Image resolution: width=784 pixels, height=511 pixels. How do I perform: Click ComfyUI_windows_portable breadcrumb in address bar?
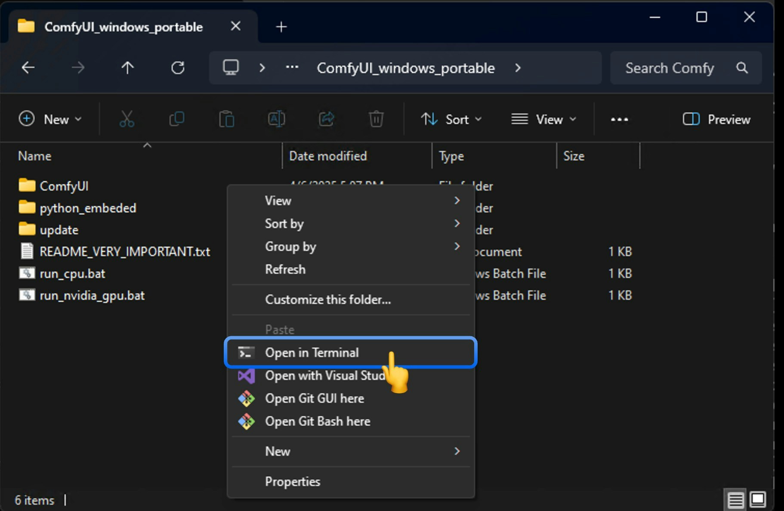point(406,68)
